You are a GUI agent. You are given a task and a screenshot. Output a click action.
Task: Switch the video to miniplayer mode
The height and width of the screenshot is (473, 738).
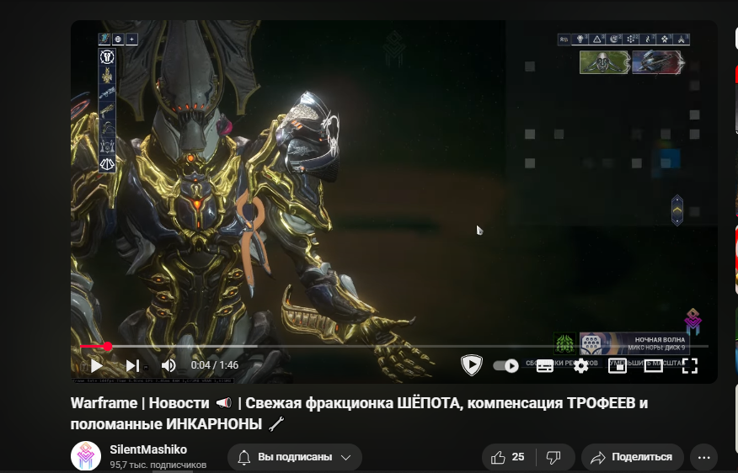click(617, 365)
